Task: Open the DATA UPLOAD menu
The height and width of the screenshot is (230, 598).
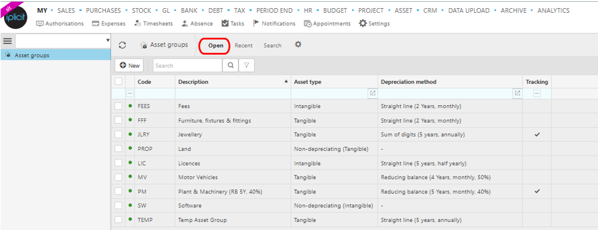Action: point(469,10)
